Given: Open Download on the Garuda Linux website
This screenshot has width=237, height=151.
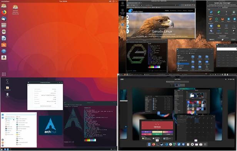Looking at the screenshot, I should (173, 10).
